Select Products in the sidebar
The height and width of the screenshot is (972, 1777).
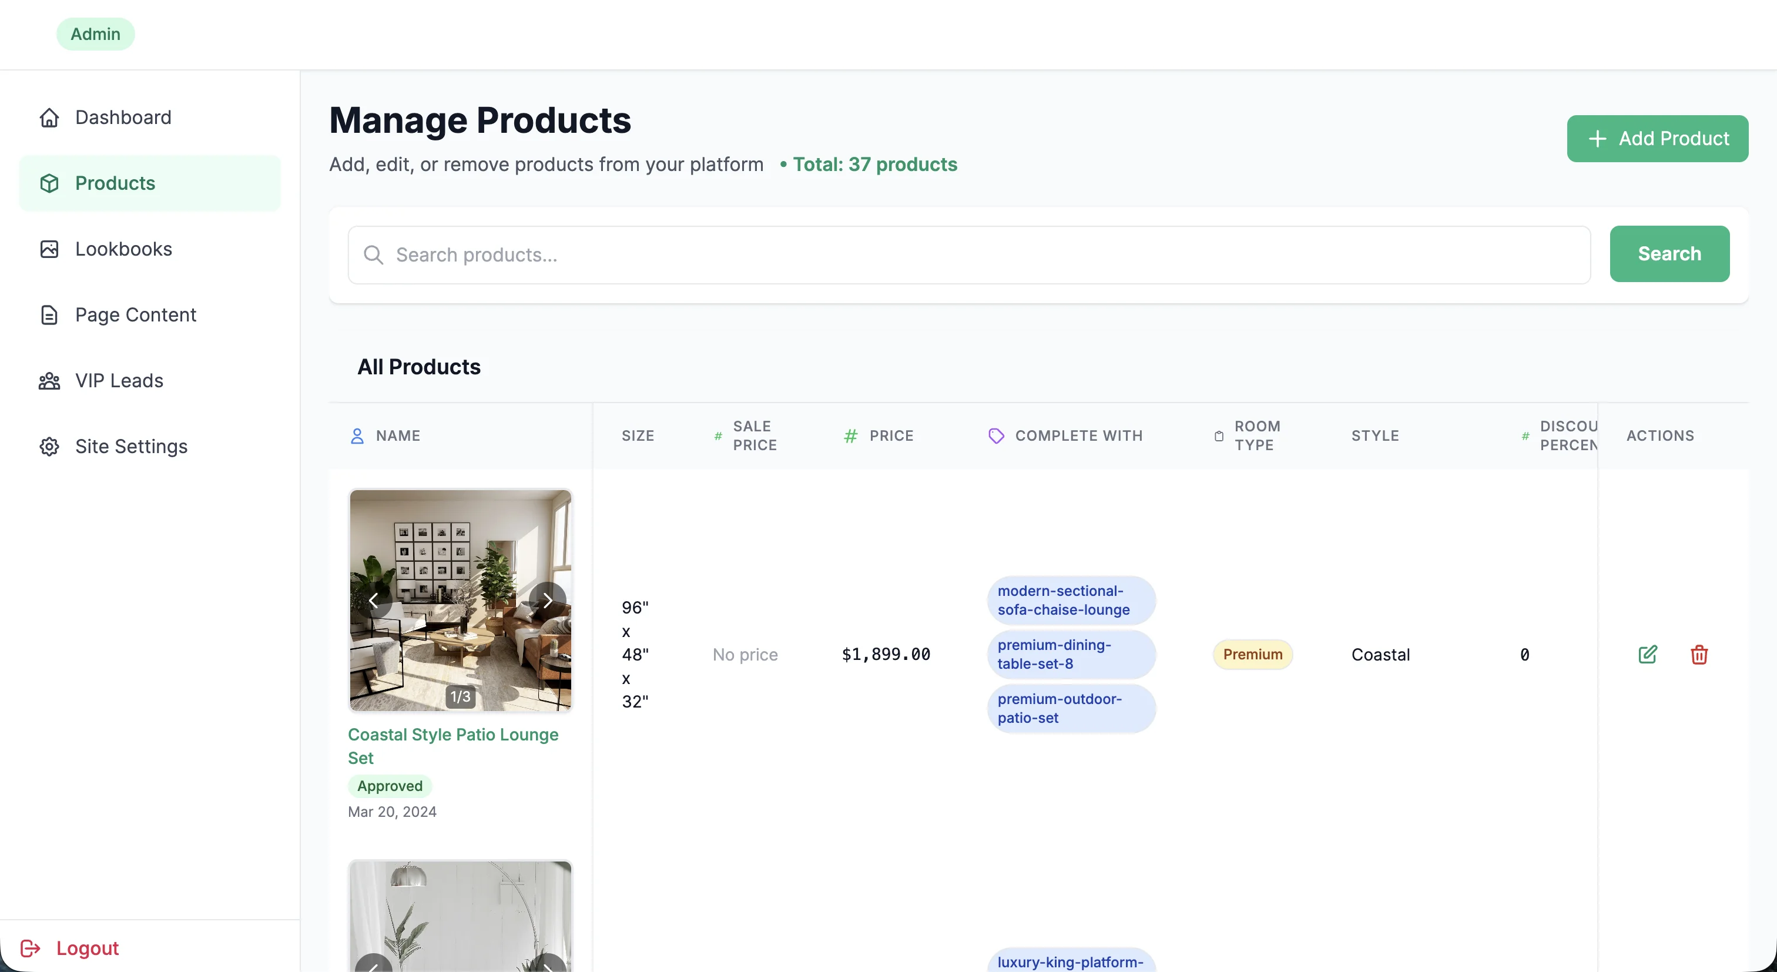[x=150, y=183]
